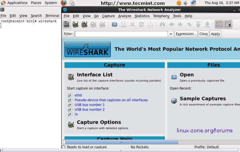Click inside the display filter input field
240x152 pixels.
[121, 34]
